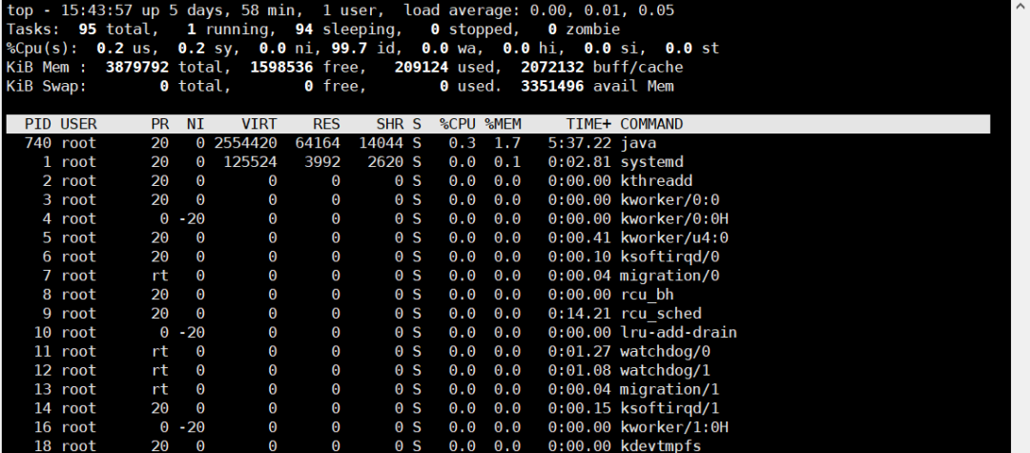The image size is (1030, 453).
Task: Click kworker/0:0 process name
Action: point(670,199)
